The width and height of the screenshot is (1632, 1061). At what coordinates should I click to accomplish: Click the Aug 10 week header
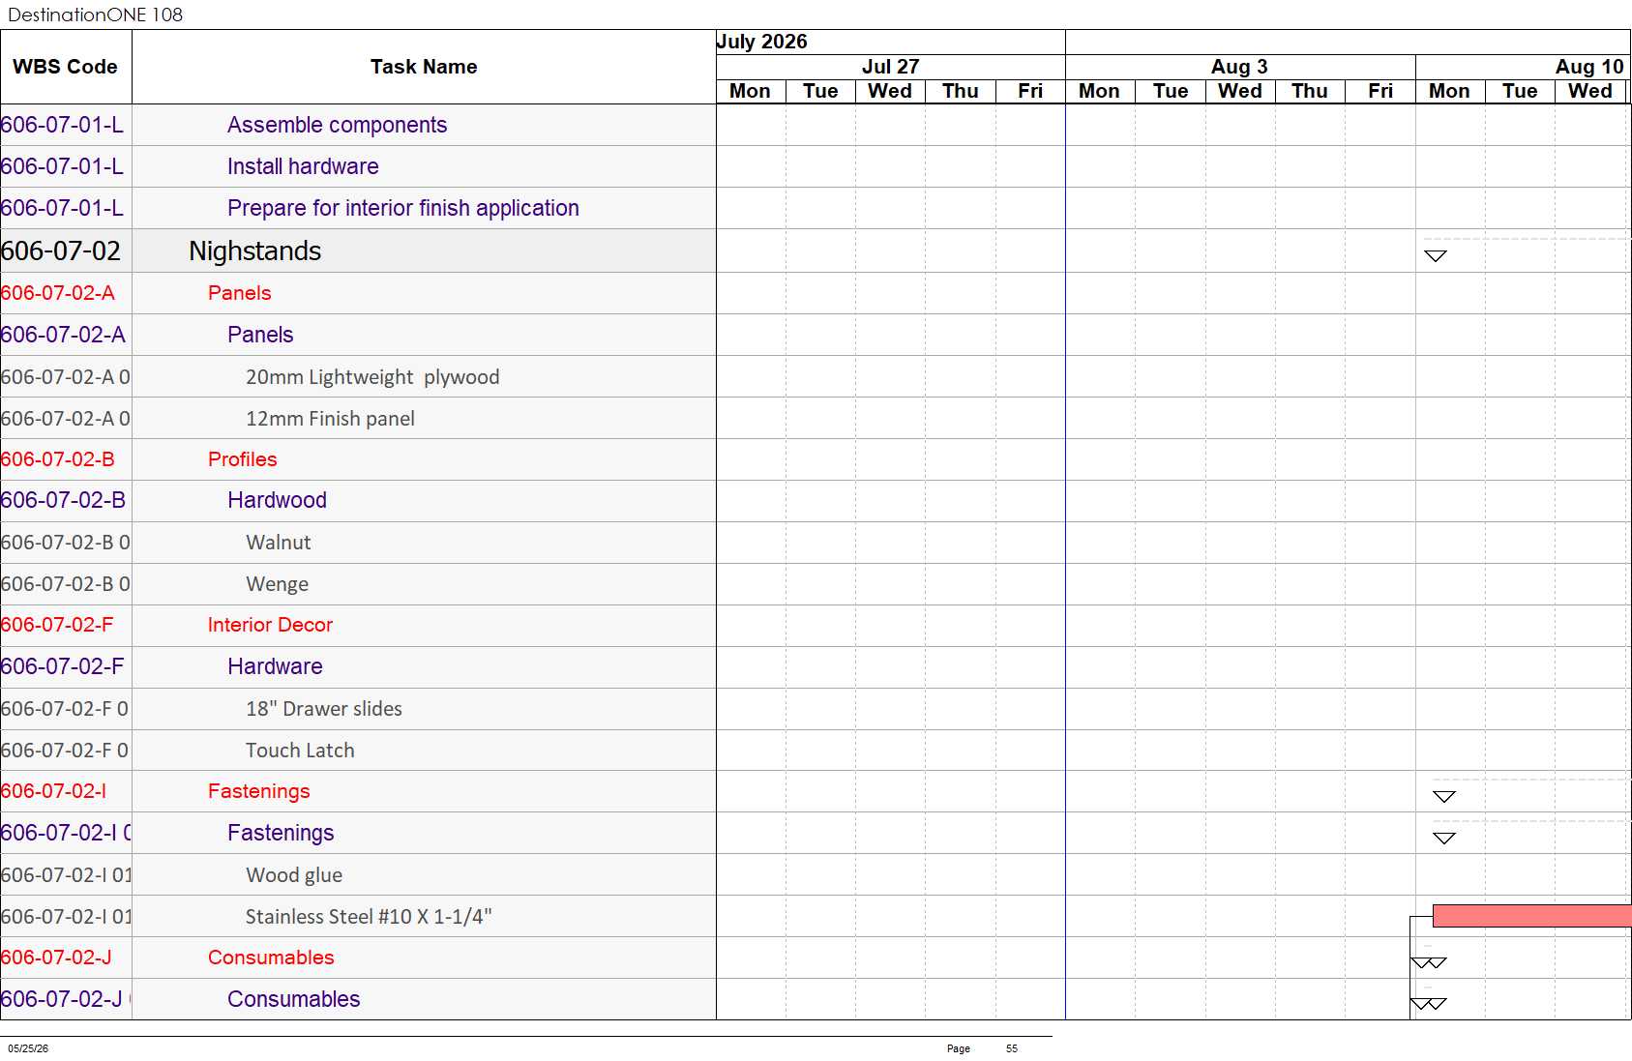click(1524, 67)
